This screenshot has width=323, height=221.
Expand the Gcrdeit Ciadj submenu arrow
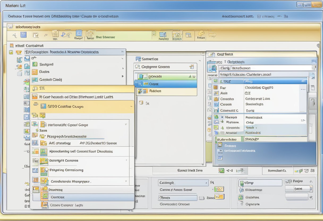[x=122, y=76]
